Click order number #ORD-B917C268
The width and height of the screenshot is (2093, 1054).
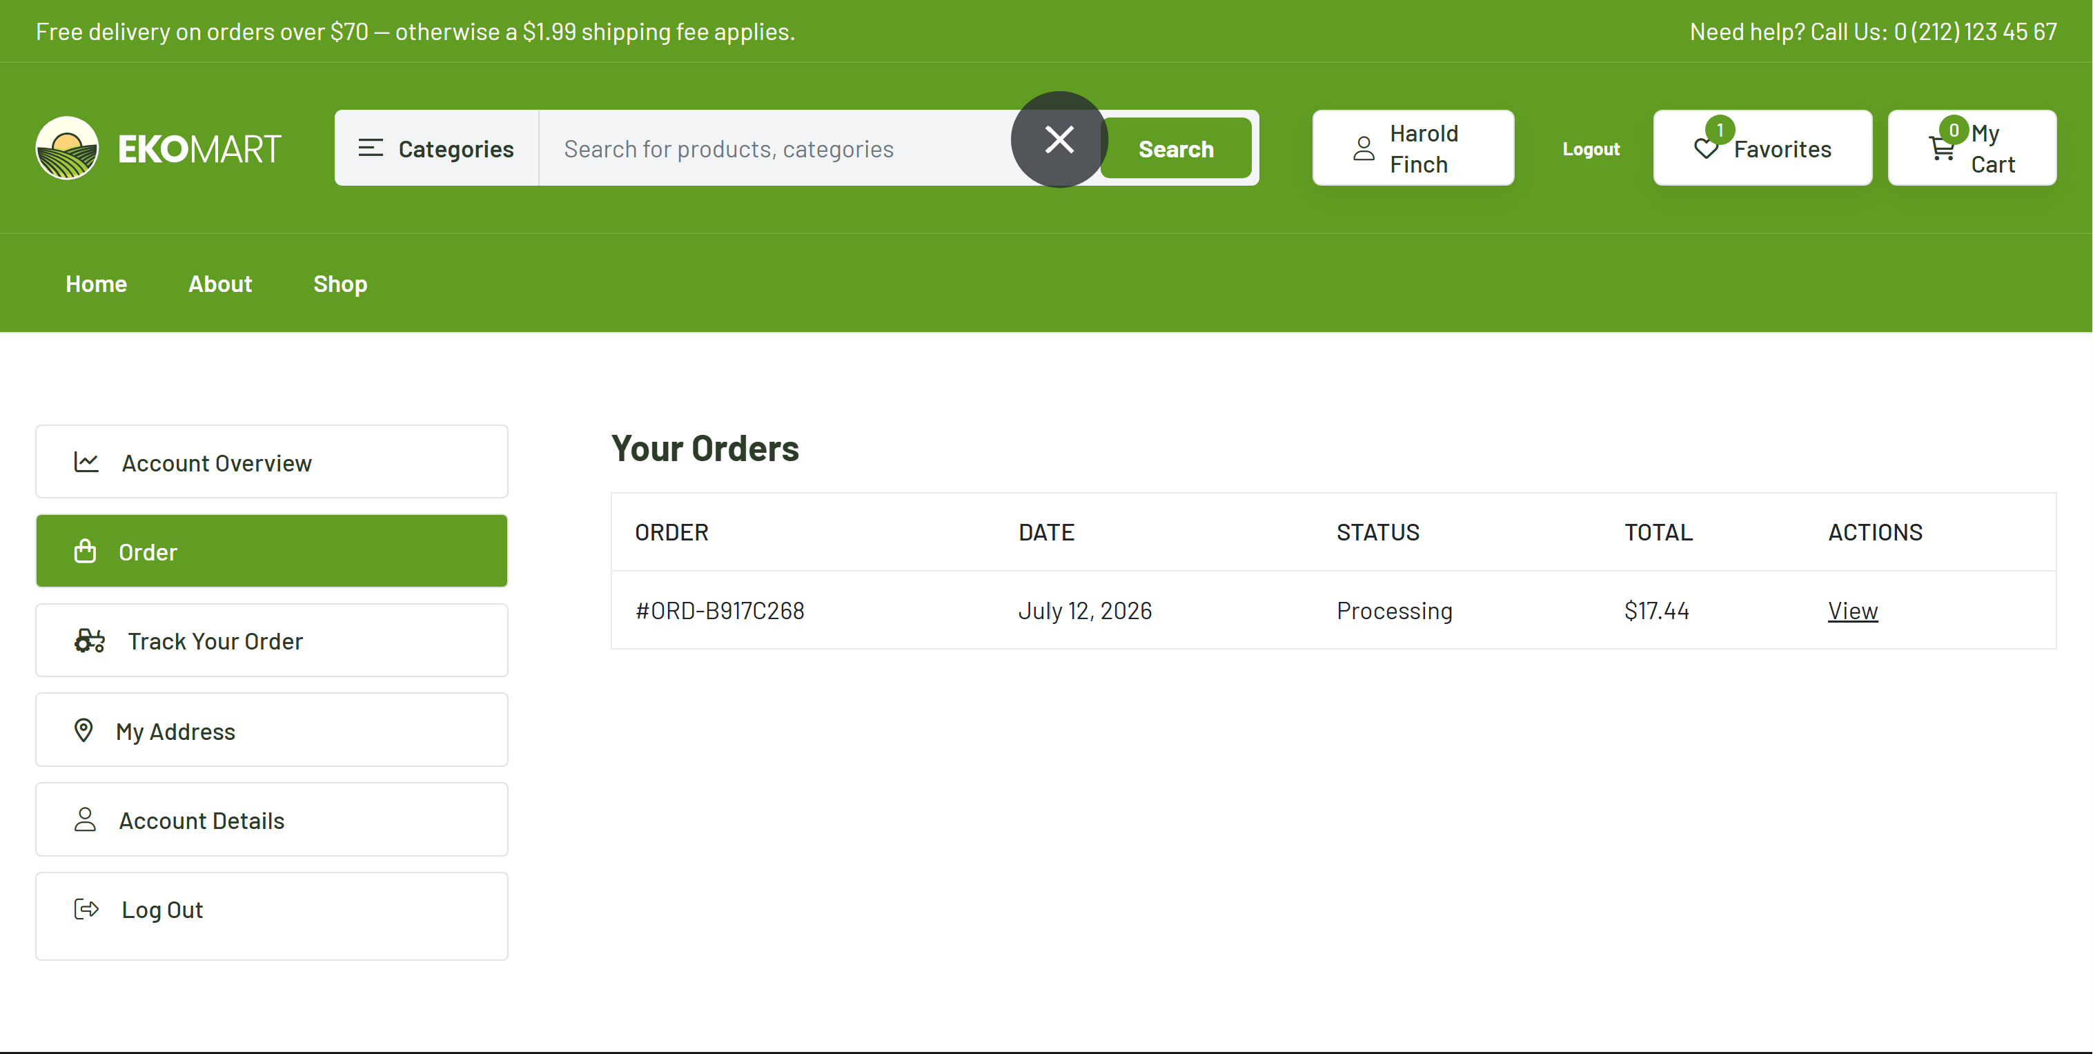click(720, 610)
